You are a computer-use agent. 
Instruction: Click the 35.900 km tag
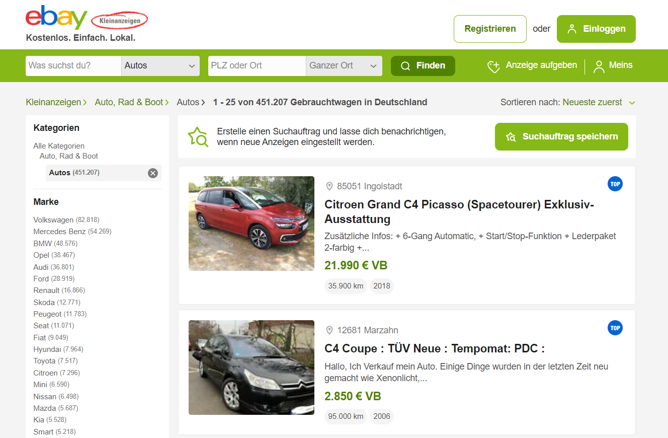[346, 286]
